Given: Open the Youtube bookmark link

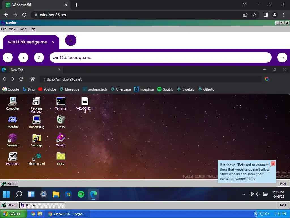Looking at the screenshot, I should point(47,89).
